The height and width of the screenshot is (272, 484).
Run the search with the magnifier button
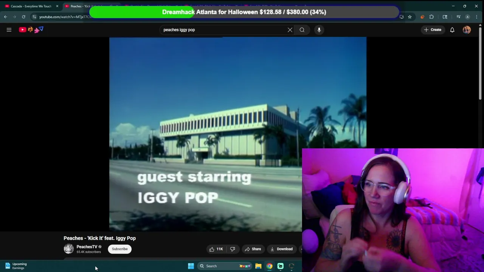(302, 30)
